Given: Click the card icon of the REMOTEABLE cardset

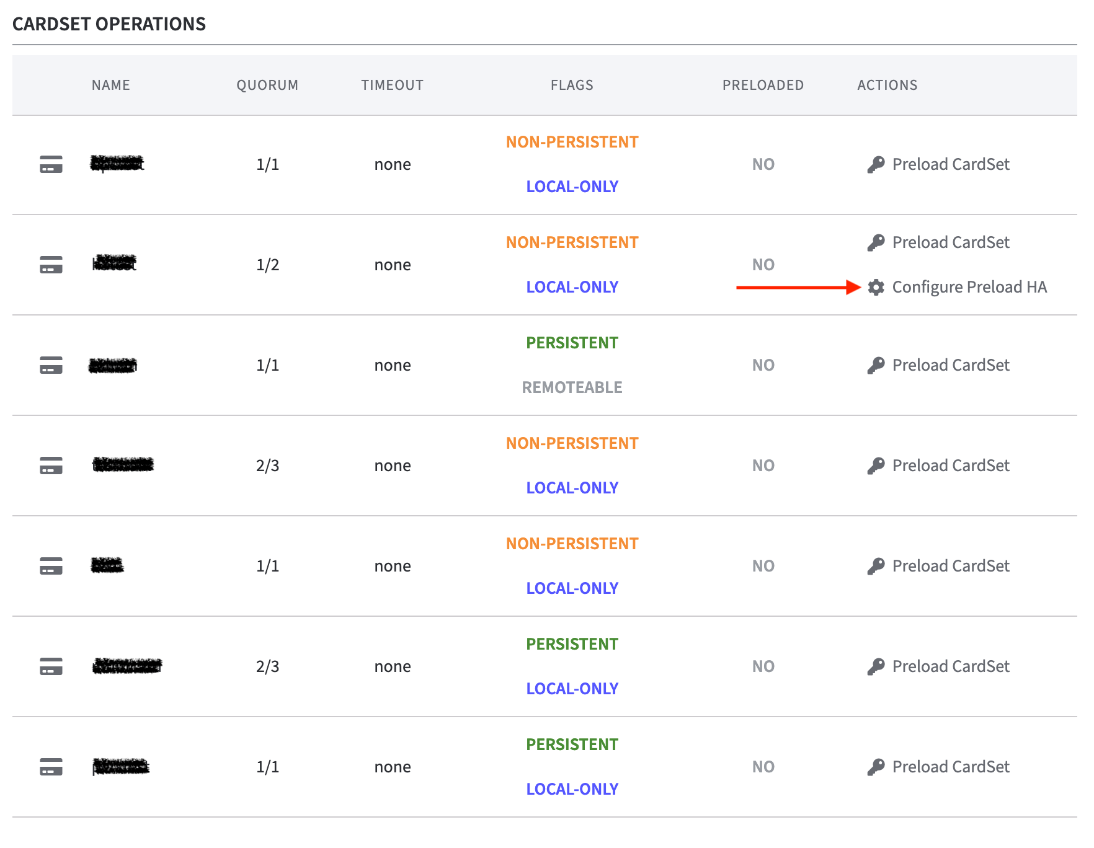Looking at the screenshot, I should tap(51, 365).
